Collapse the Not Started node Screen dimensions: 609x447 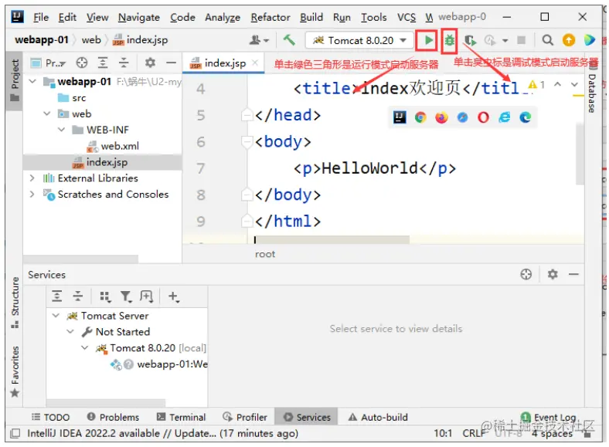[70, 332]
